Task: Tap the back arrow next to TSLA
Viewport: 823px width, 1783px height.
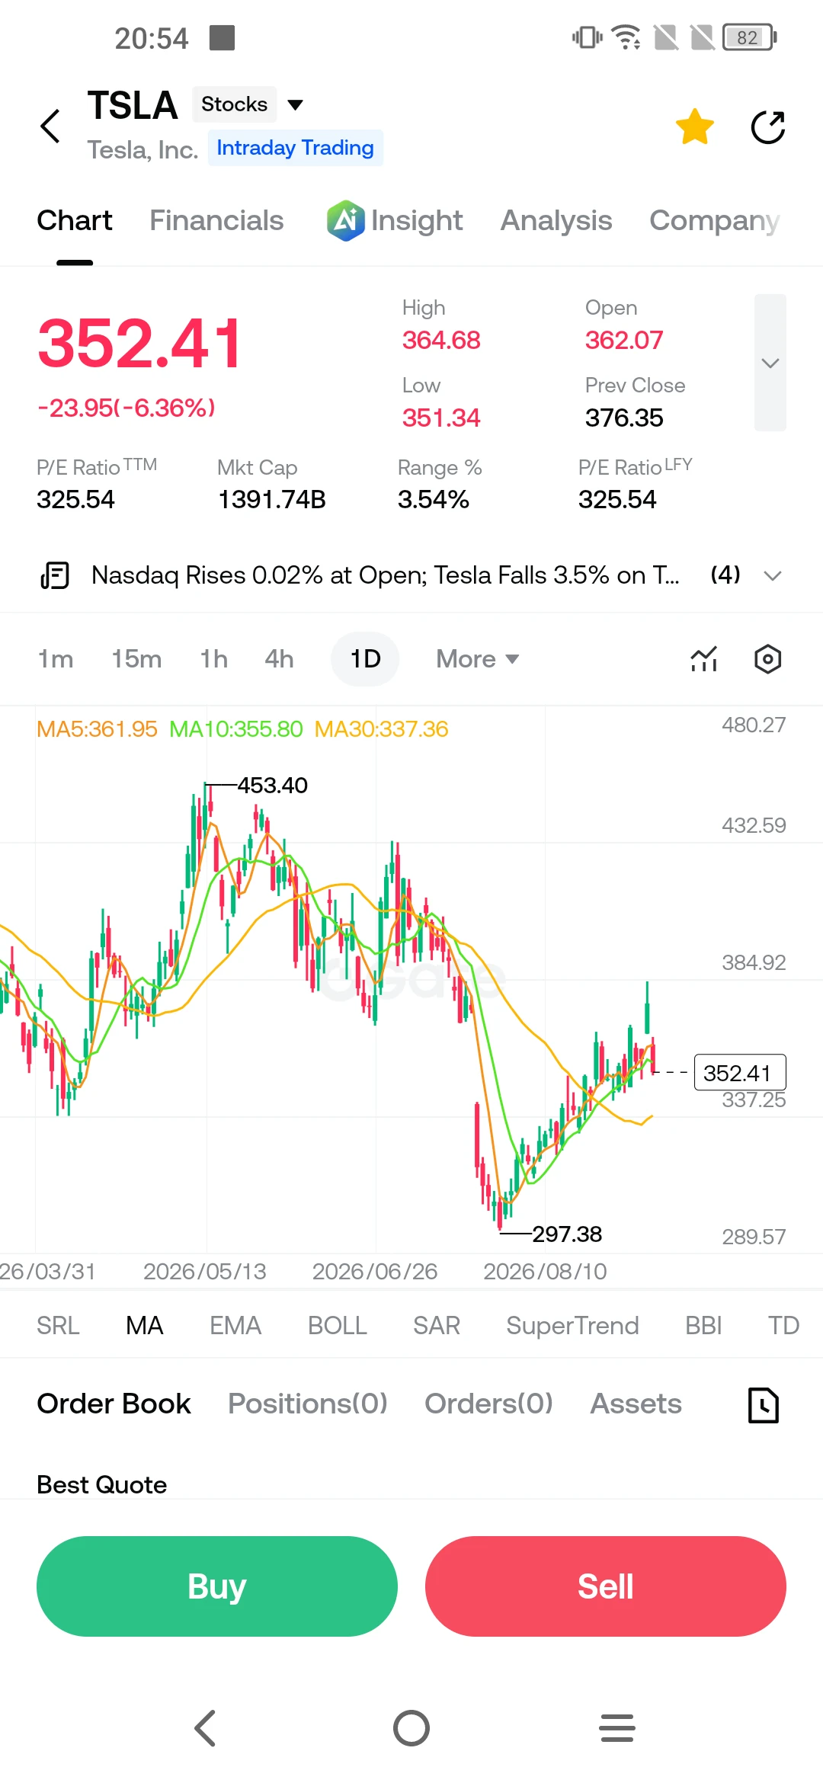Action: [x=50, y=126]
